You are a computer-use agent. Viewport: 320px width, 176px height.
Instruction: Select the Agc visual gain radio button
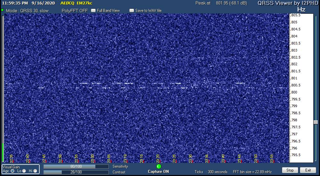(x=12, y=171)
